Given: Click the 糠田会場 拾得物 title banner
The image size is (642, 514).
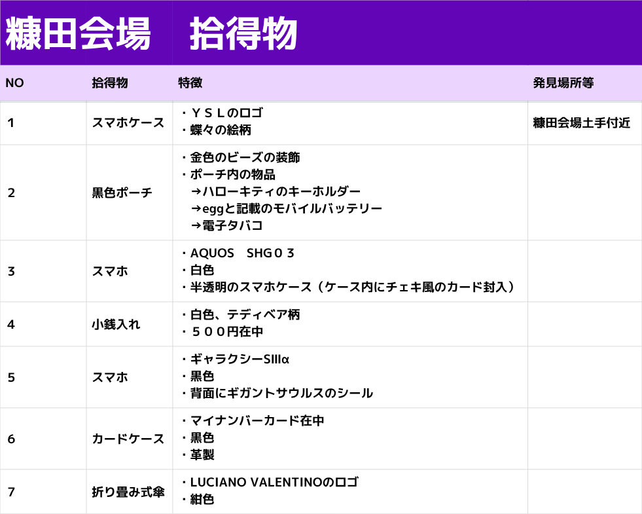Looking at the screenshot, I should (x=152, y=33).
